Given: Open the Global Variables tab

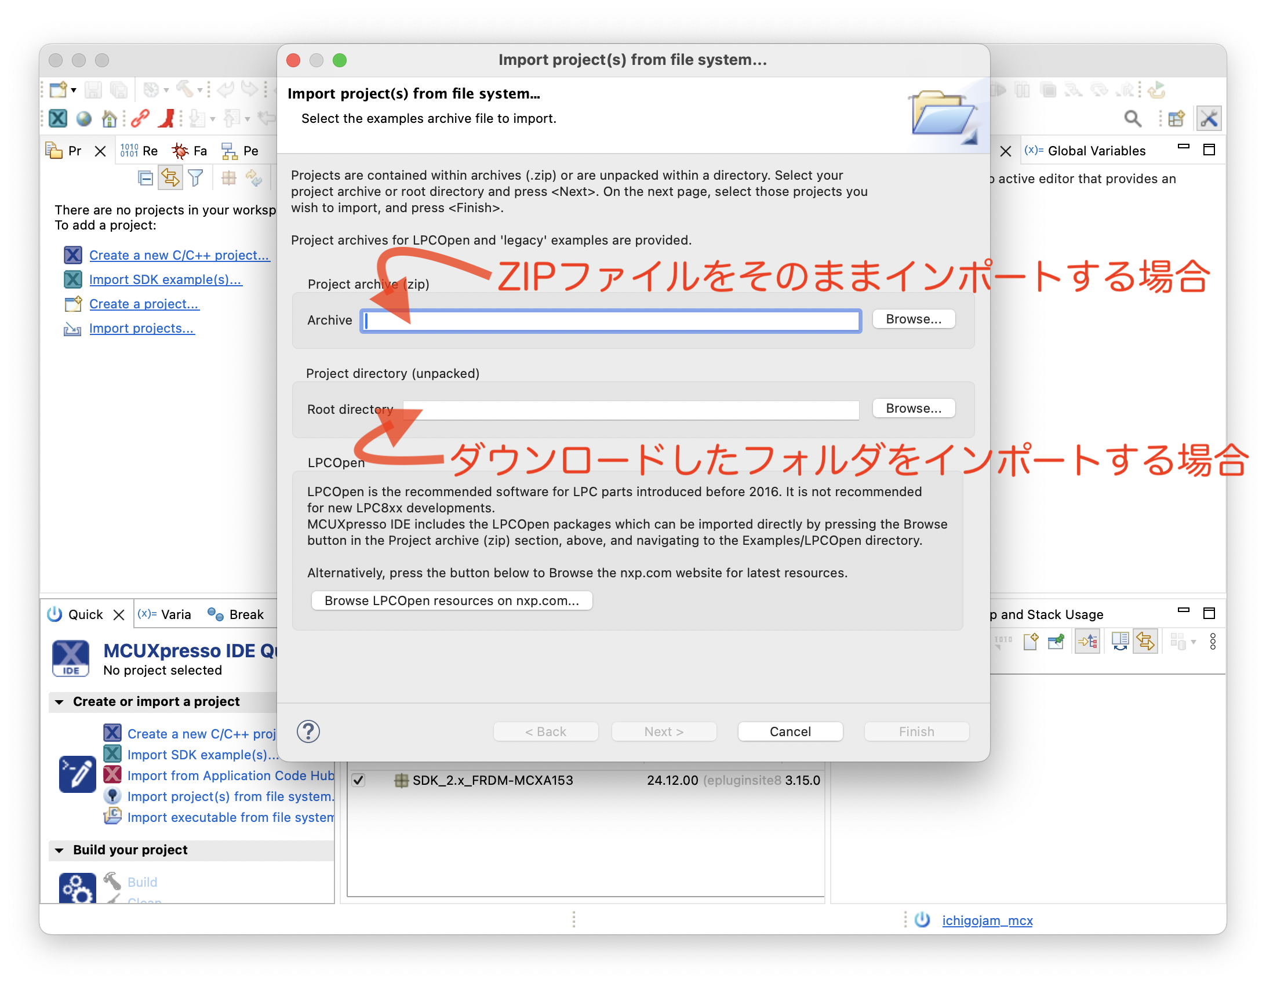Looking at the screenshot, I should 1085,151.
